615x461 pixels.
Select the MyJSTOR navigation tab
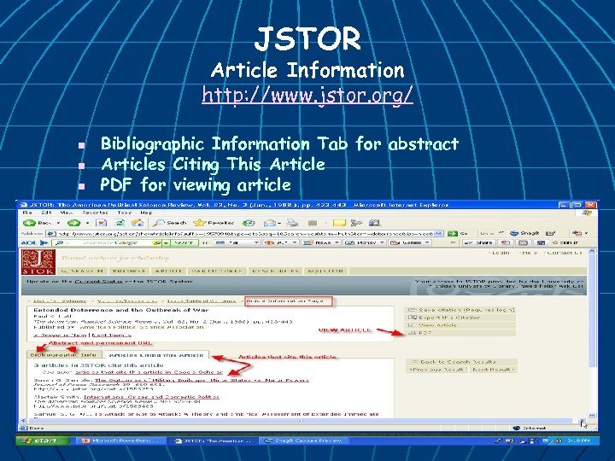[326, 271]
